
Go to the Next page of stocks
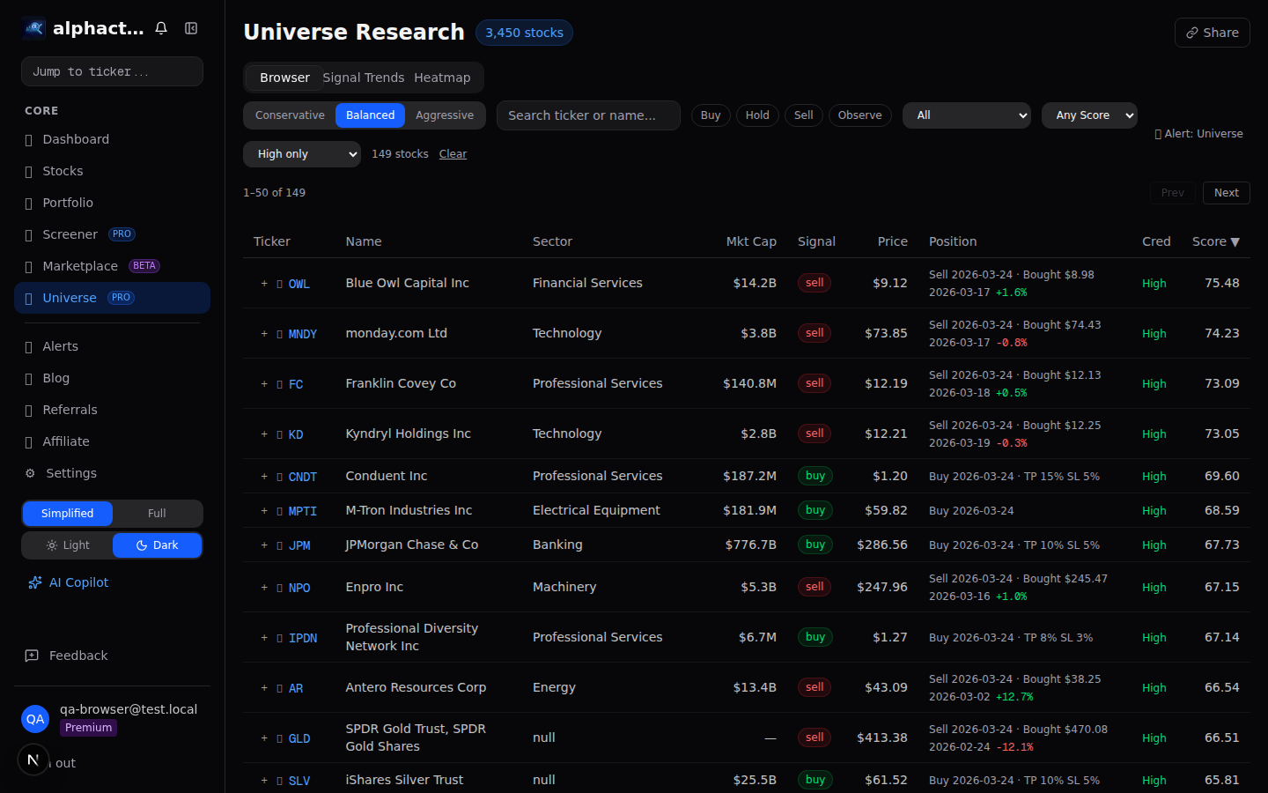coord(1226,192)
